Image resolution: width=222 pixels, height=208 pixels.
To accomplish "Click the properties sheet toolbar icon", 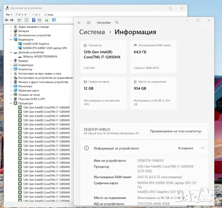I will coord(26,20).
